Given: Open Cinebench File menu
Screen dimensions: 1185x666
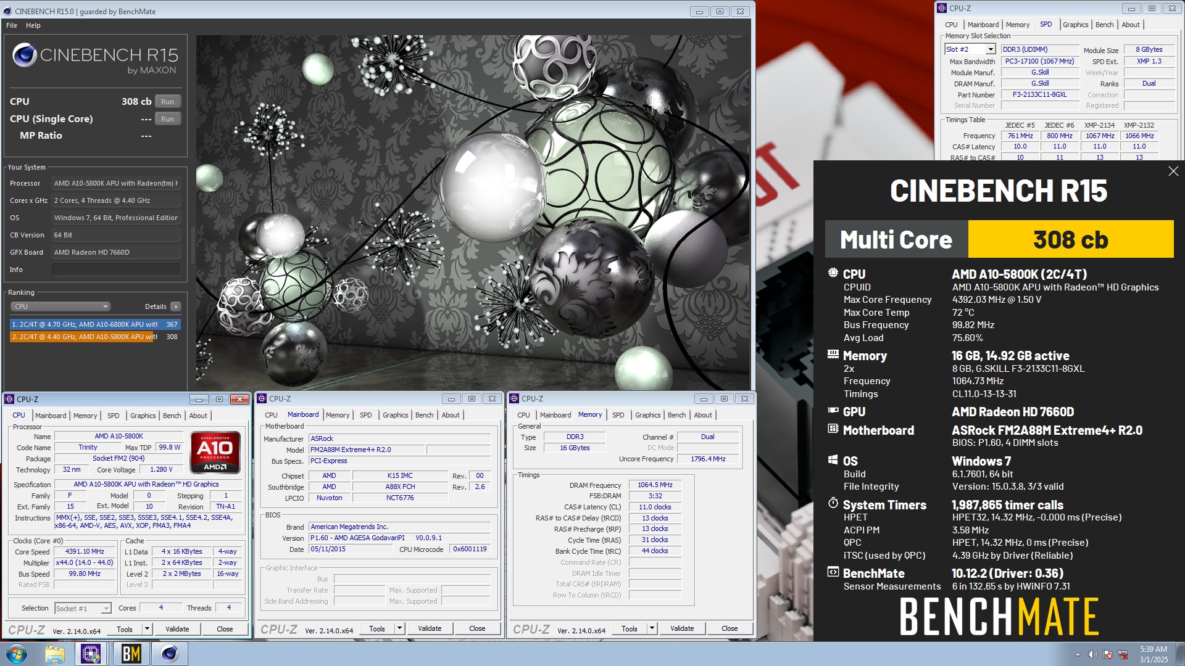Looking at the screenshot, I should point(12,25).
